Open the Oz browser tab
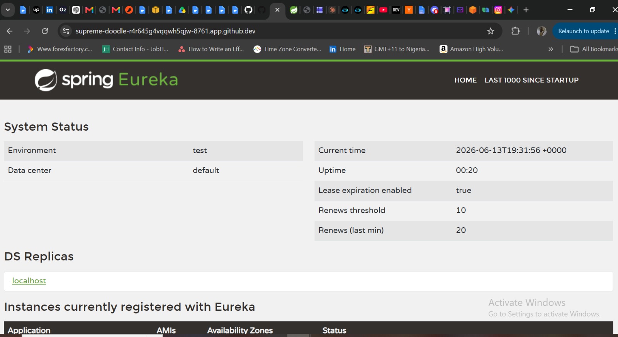The image size is (618, 337). (x=63, y=10)
